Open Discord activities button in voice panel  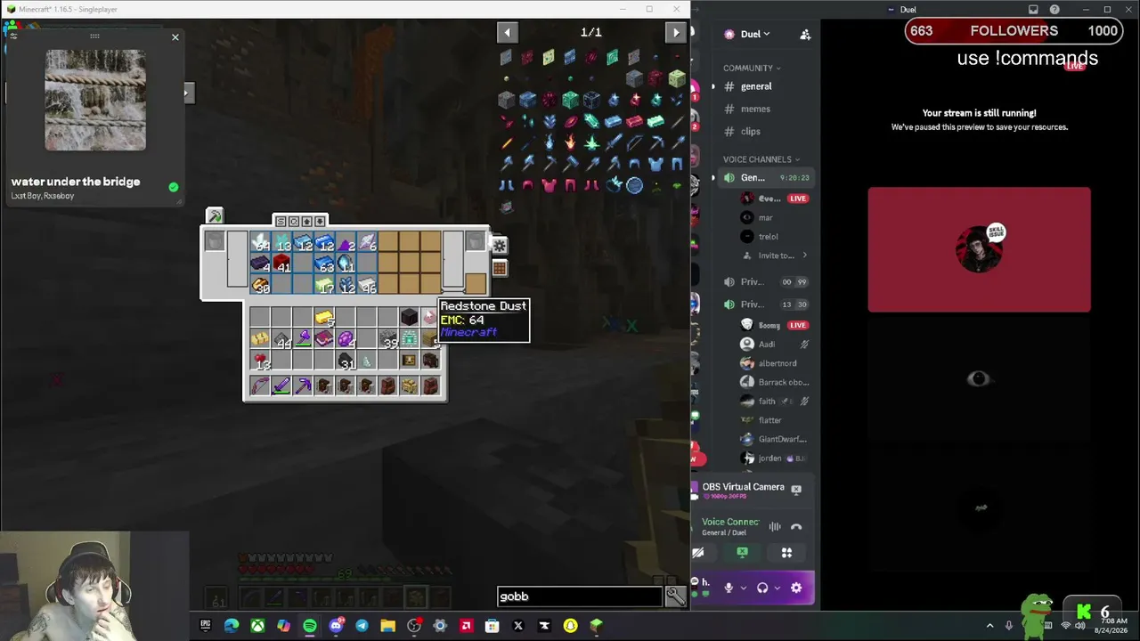pos(786,553)
